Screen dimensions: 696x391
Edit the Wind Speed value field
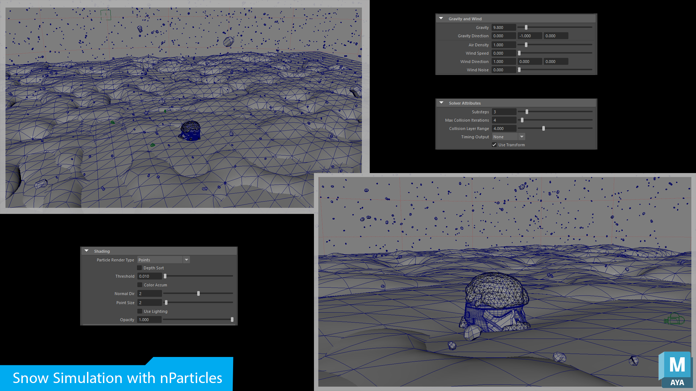pos(504,53)
